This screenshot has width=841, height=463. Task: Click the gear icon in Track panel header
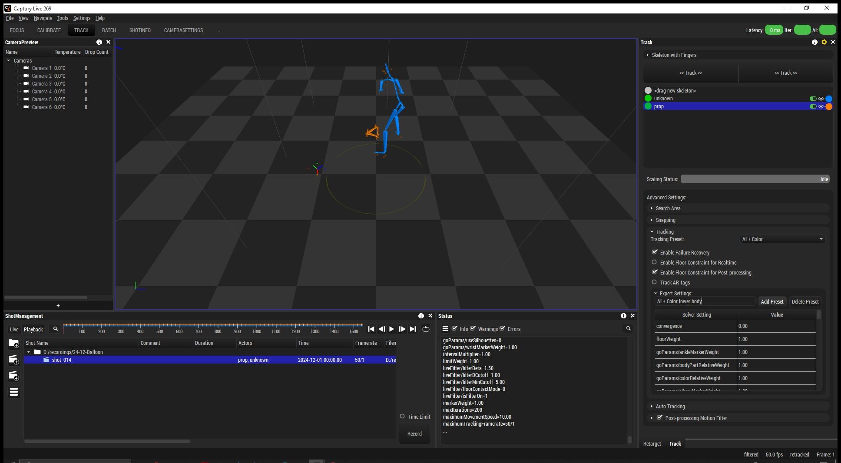[824, 42]
